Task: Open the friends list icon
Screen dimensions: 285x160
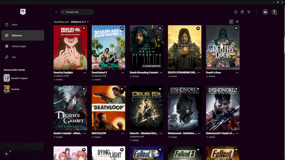Action: [265, 12]
